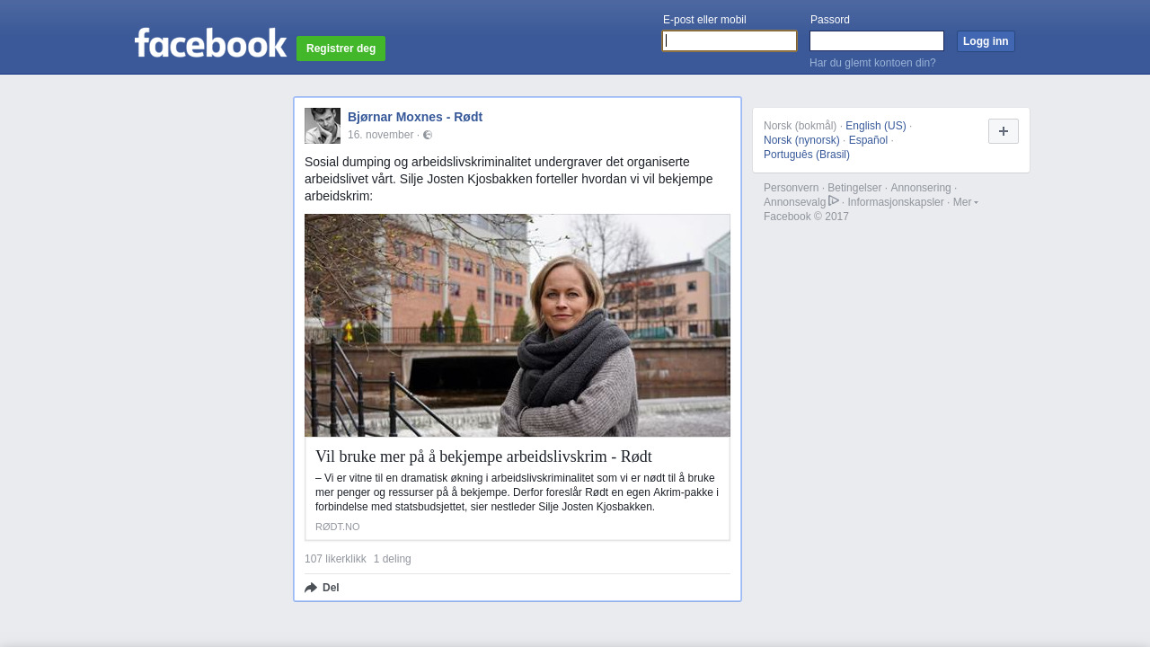Open the Annonsering footer link

pyautogui.click(x=921, y=188)
